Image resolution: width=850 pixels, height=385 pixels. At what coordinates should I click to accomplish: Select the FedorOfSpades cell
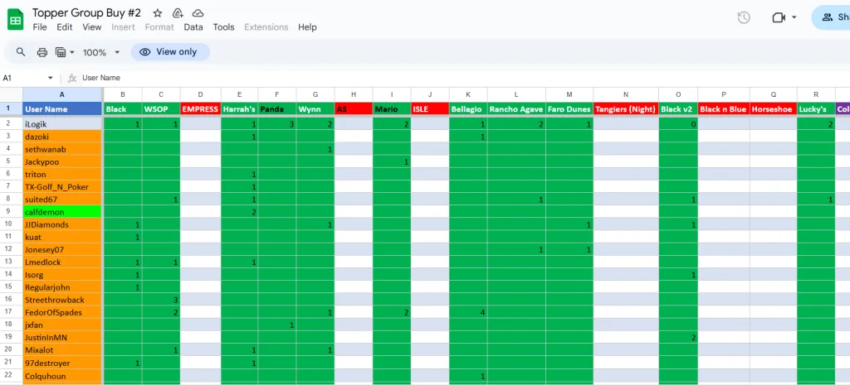(61, 312)
